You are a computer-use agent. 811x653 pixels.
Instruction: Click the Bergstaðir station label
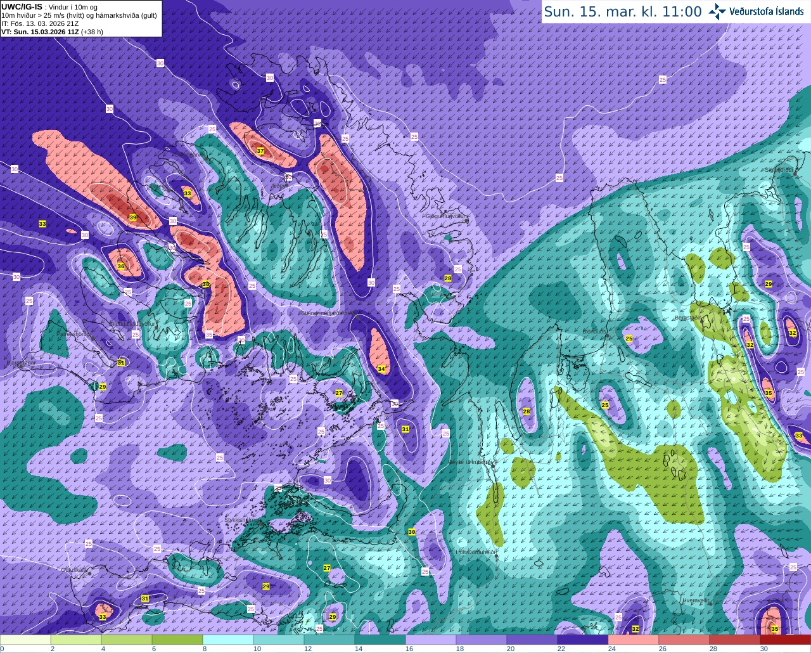[687, 318]
